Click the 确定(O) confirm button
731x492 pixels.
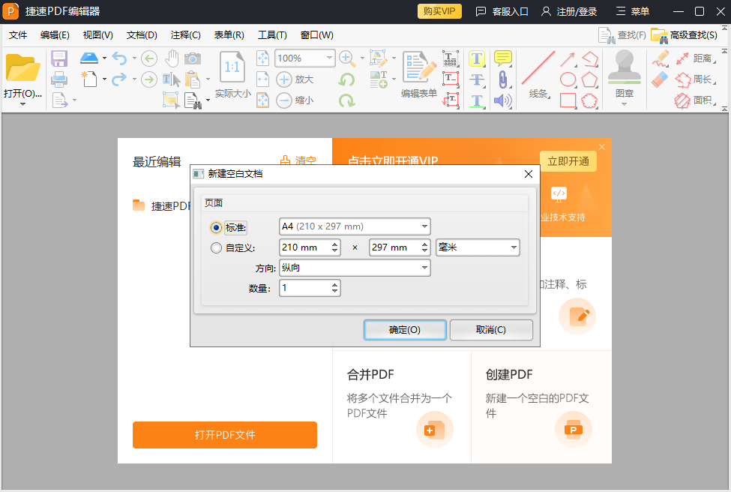coord(405,330)
